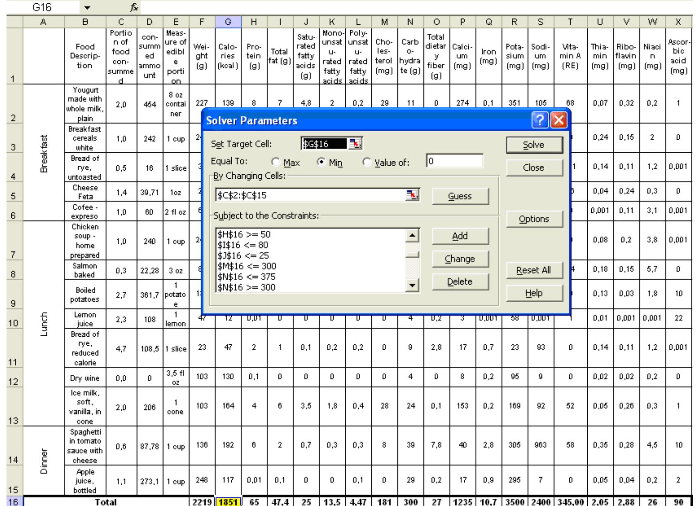Image resolution: width=696 pixels, height=506 pixels.
Task: Click the Value of input field
Action: click(455, 161)
